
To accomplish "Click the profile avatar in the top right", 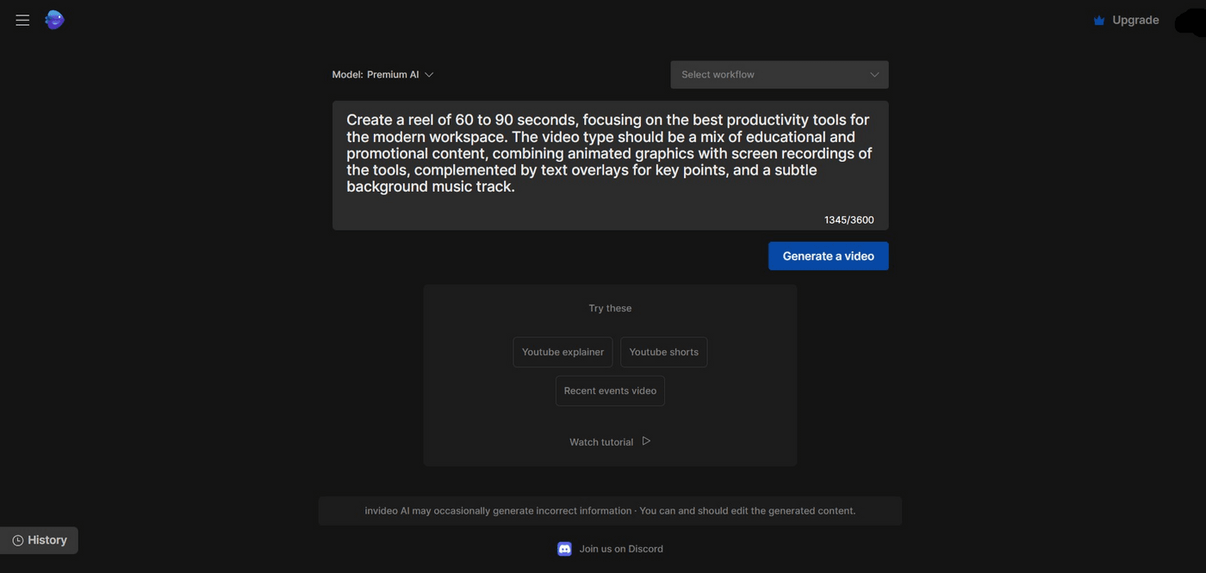I will (x=1193, y=20).
